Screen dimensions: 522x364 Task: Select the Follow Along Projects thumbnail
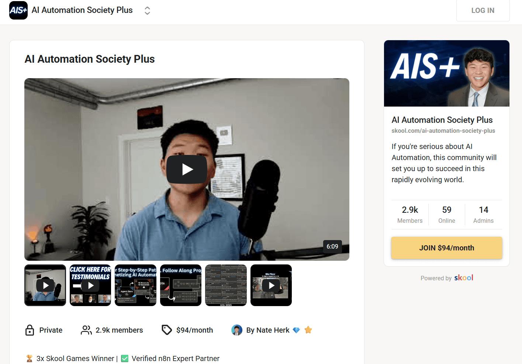point(180,285)
